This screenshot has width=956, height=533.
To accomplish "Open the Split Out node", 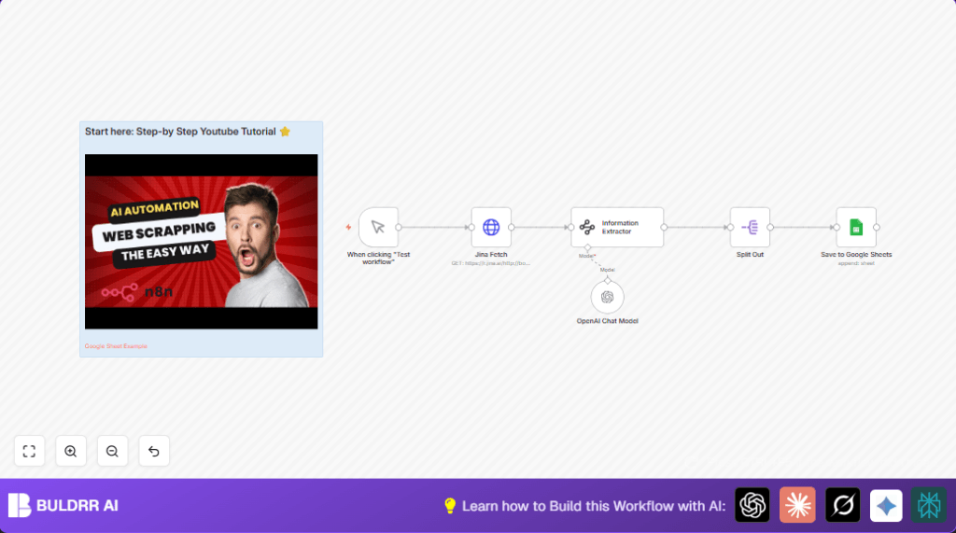I will click(x=750, y=228).
